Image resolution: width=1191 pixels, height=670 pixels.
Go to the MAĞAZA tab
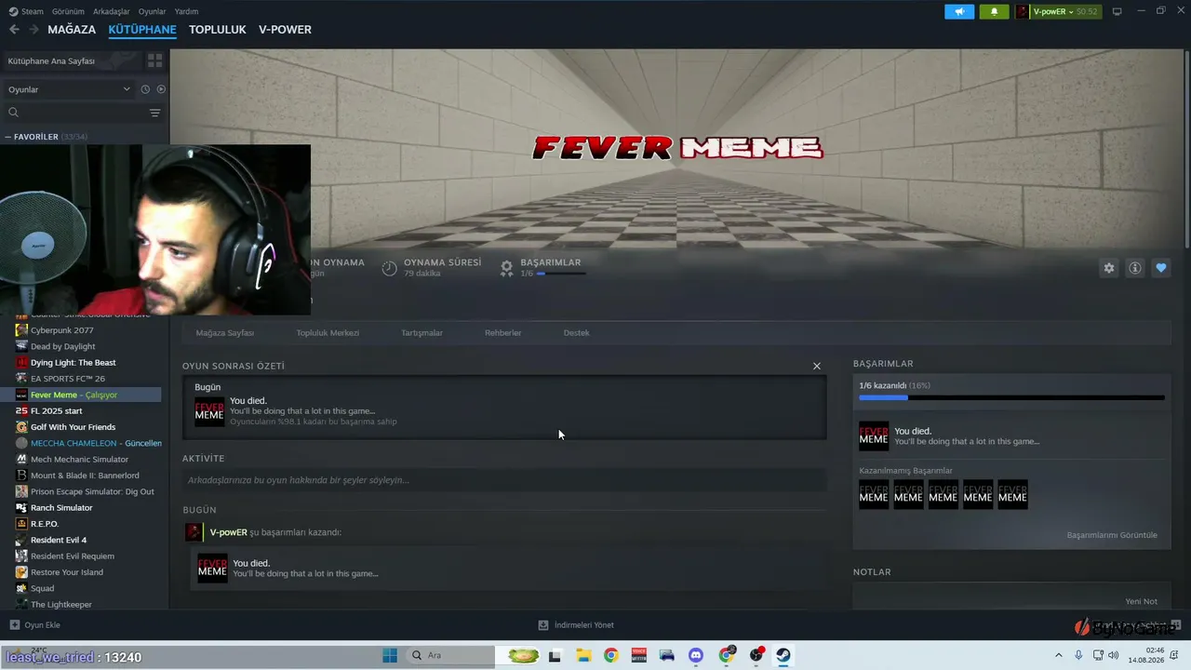(x=72, y=30)
